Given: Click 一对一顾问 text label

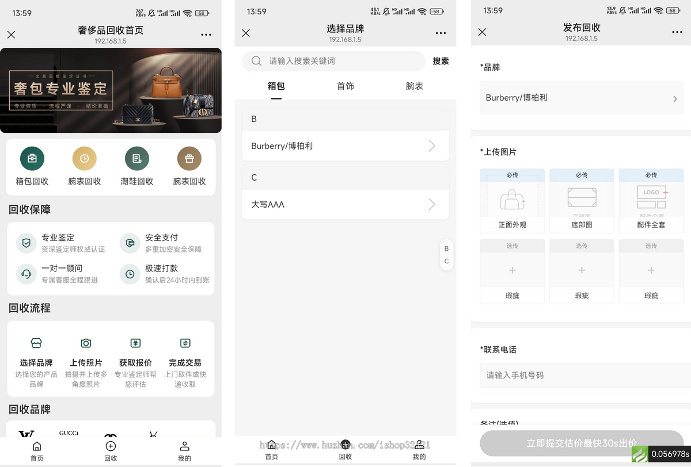Looking at the screenshot, I should [x=62, y=269].
